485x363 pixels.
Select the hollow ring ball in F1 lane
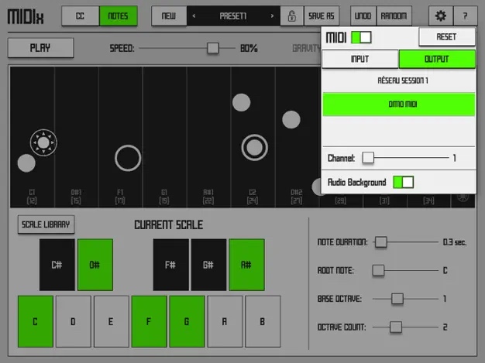click(x=128, y=158)
